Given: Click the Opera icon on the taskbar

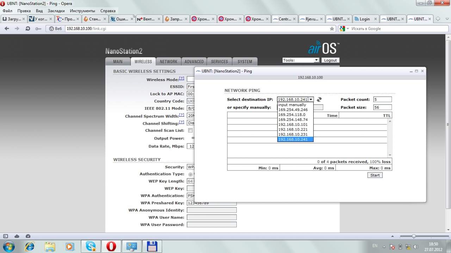Looking at the screenshot, I should coord(111,246).
